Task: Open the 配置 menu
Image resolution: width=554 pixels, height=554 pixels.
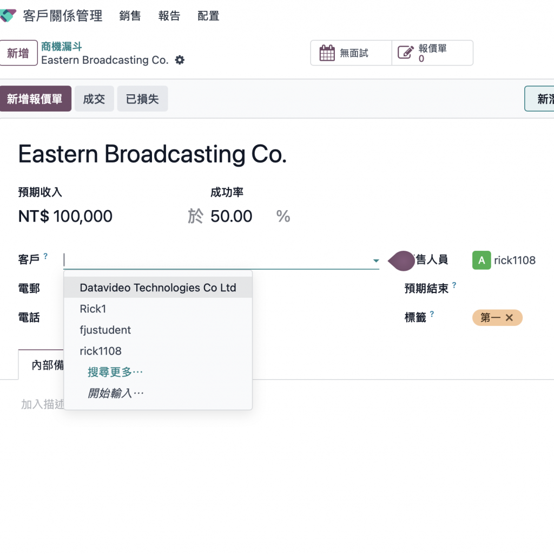Action: pos(208,16)
